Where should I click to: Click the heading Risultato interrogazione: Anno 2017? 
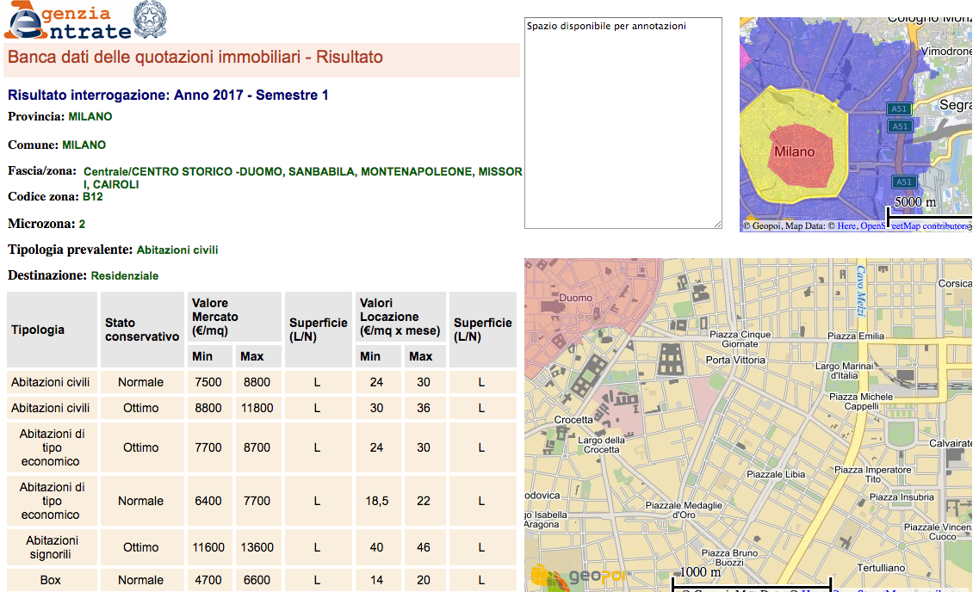coord(168,95)
